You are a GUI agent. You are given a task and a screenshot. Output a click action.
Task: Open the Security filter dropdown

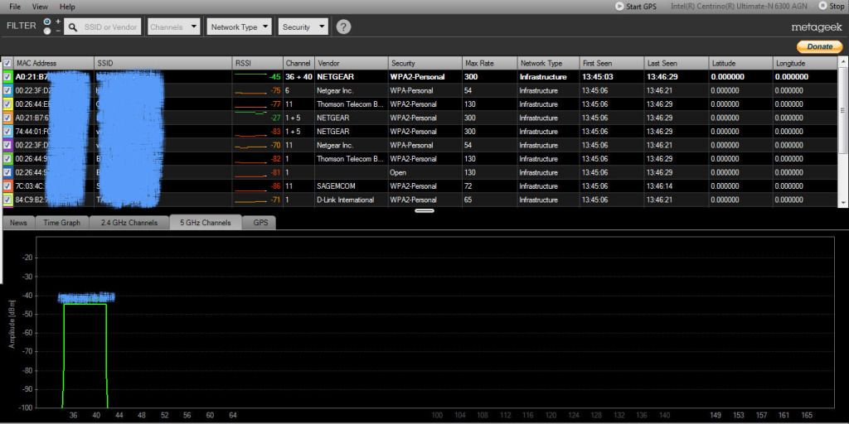303,27
